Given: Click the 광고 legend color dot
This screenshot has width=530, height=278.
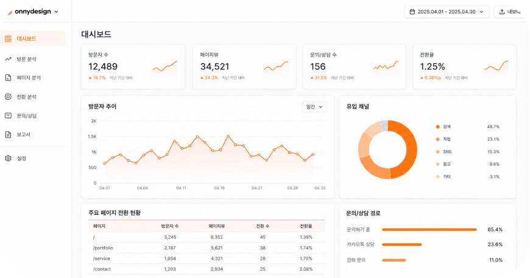Looking at the screenshot, I should coord(438,164).
